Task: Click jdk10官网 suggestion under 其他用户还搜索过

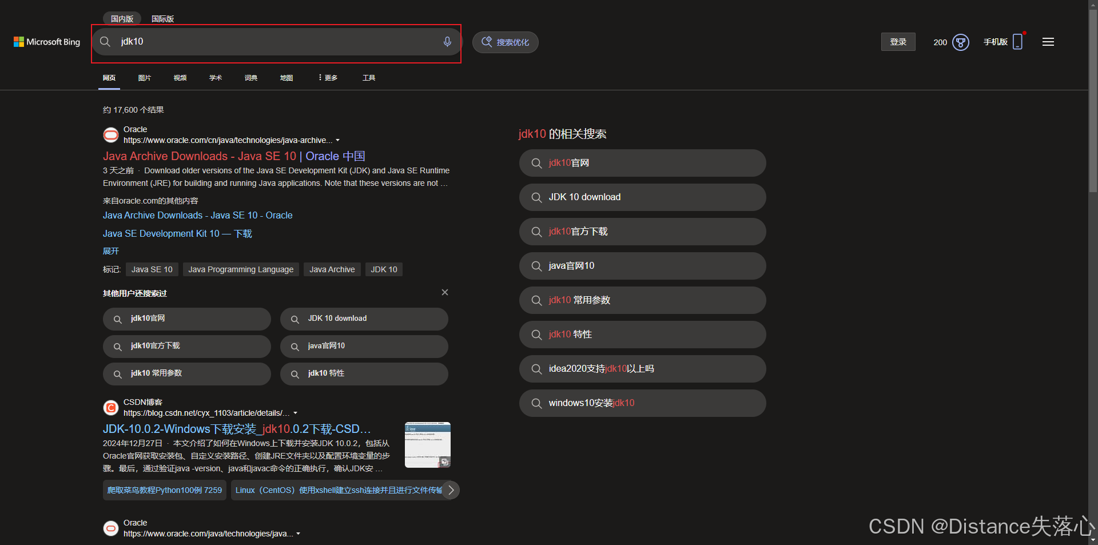Action: (187, 319)
